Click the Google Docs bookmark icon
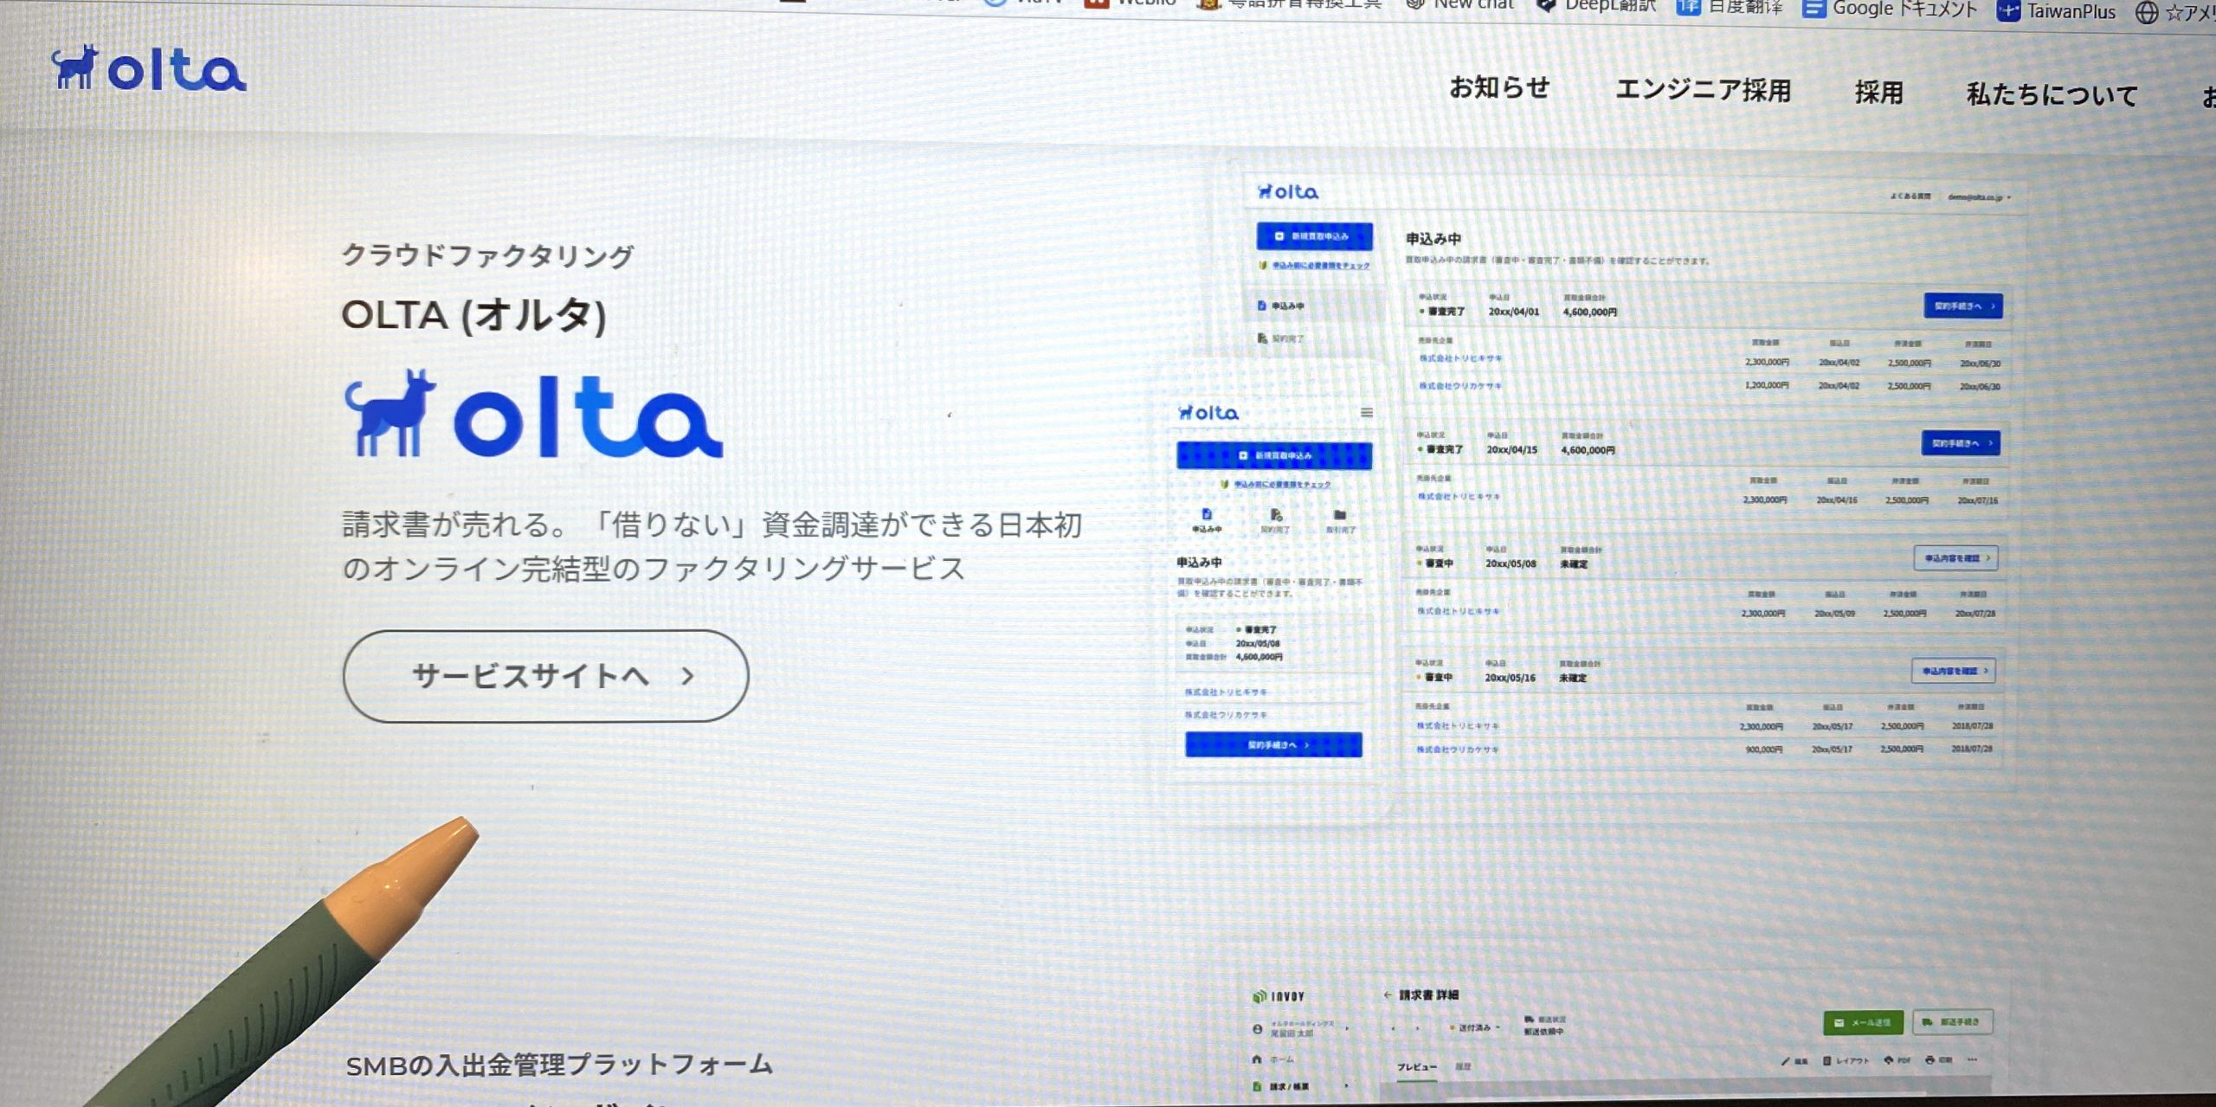The width and height of the screenshot is (2216, 1107). pyautogui.click(x=1813, y=9)
